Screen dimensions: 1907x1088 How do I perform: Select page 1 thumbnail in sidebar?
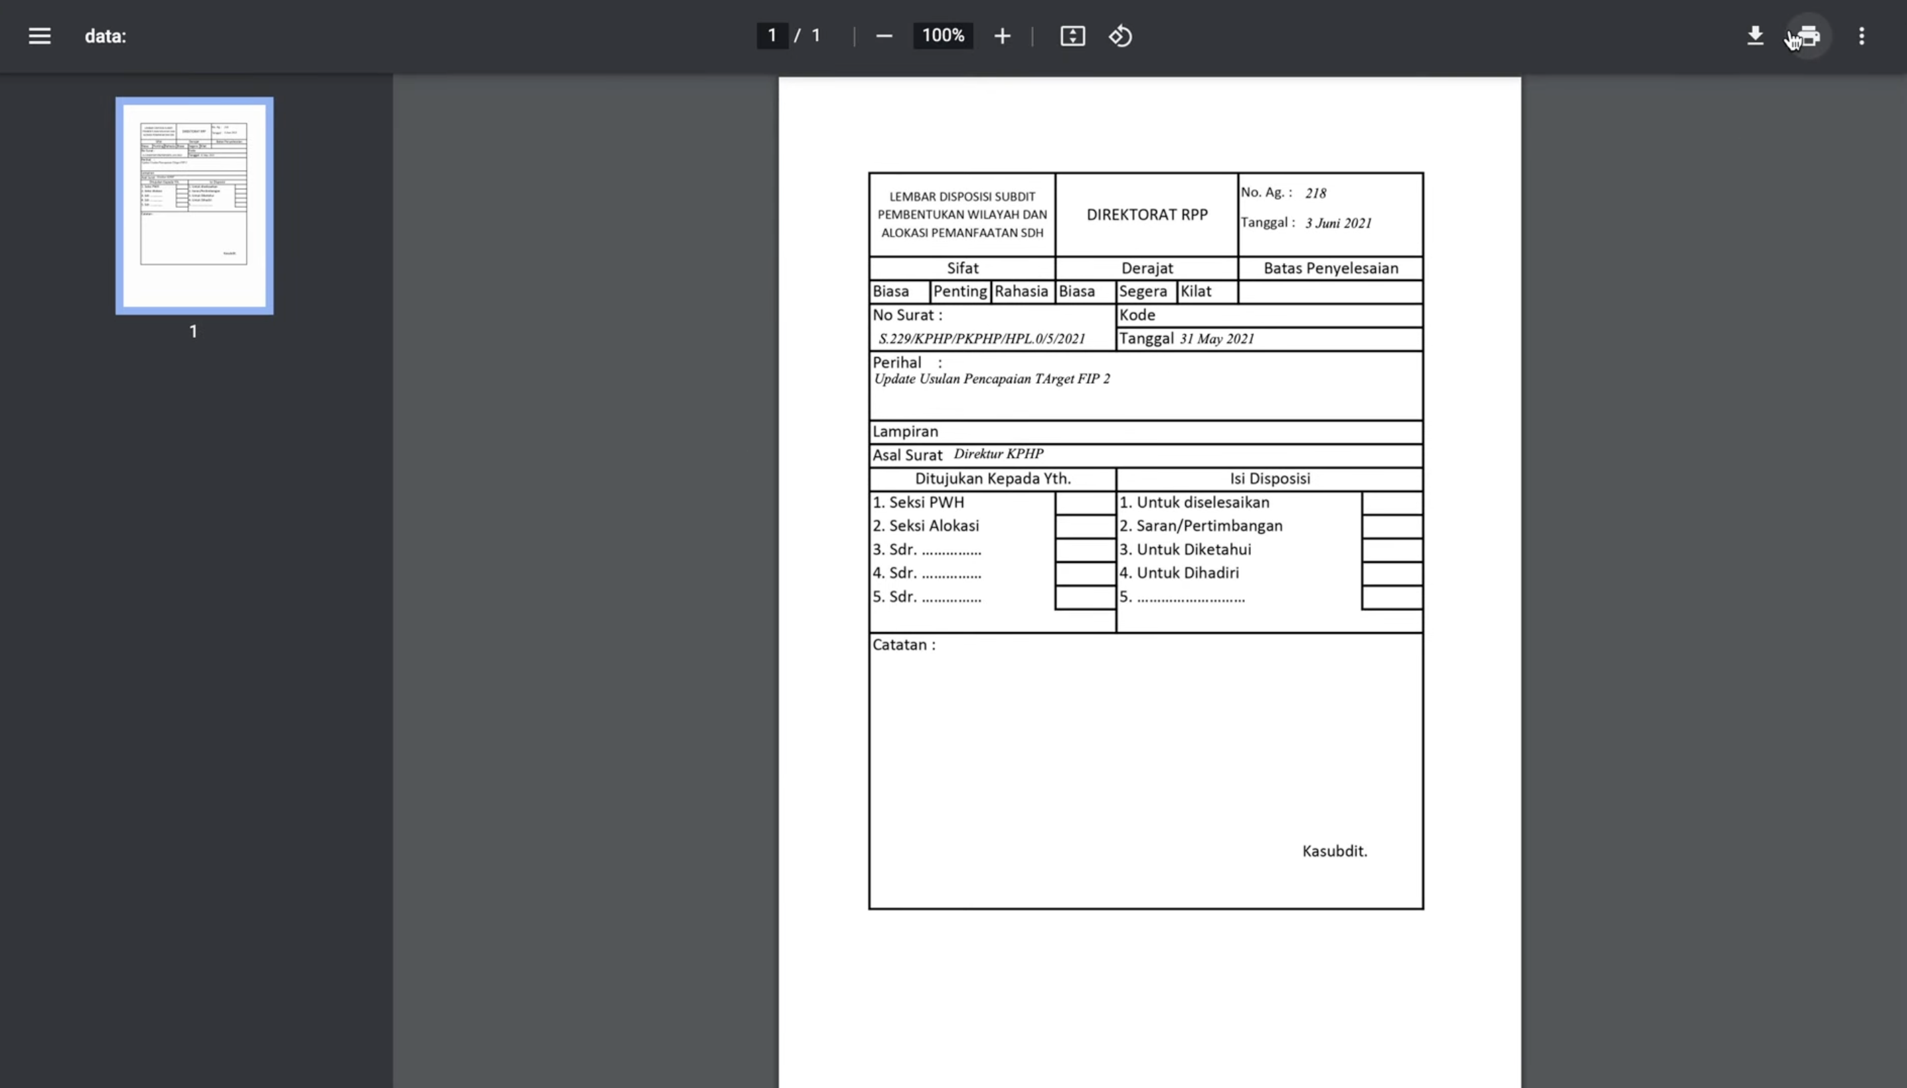(x=194, y=205)
